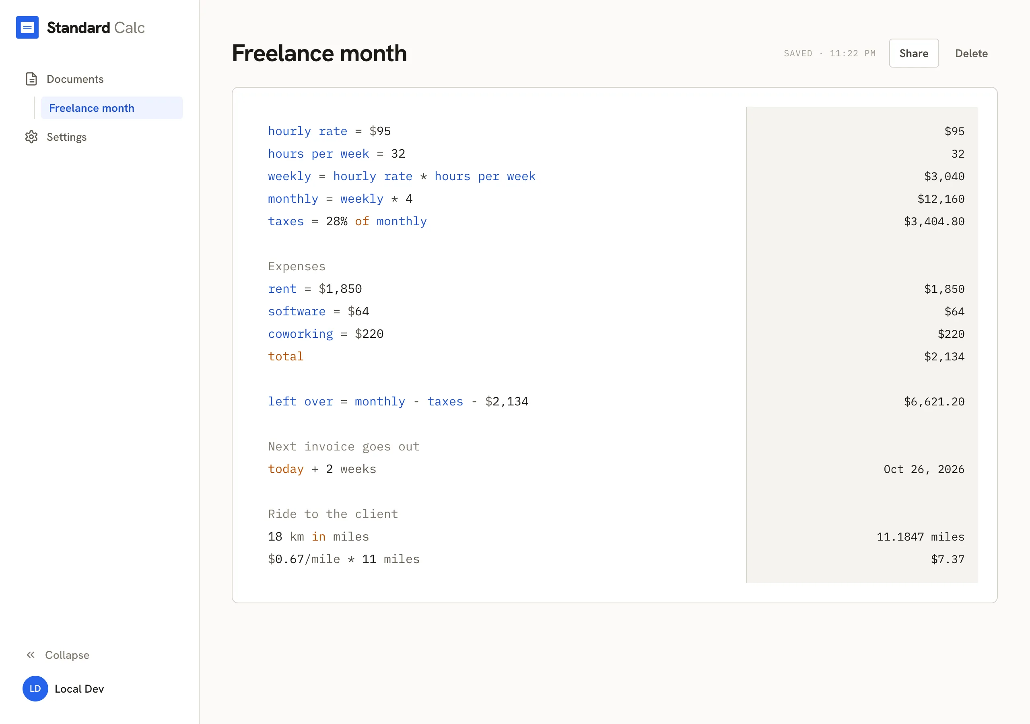Screen dimensions: 1030x724
Task: Click the 'weekly = hourly rate * hours per week' line
Action: click(402, 176)
